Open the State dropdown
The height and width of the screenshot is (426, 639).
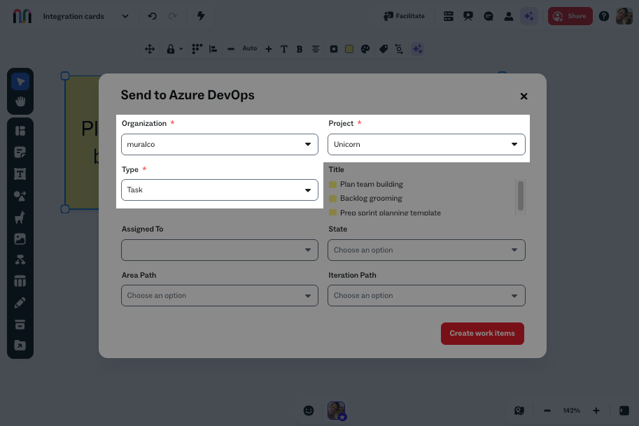[426, 250]
